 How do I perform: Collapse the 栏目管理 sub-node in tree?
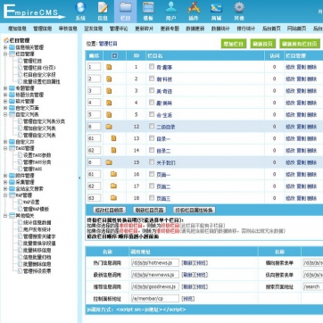(5, 54)
